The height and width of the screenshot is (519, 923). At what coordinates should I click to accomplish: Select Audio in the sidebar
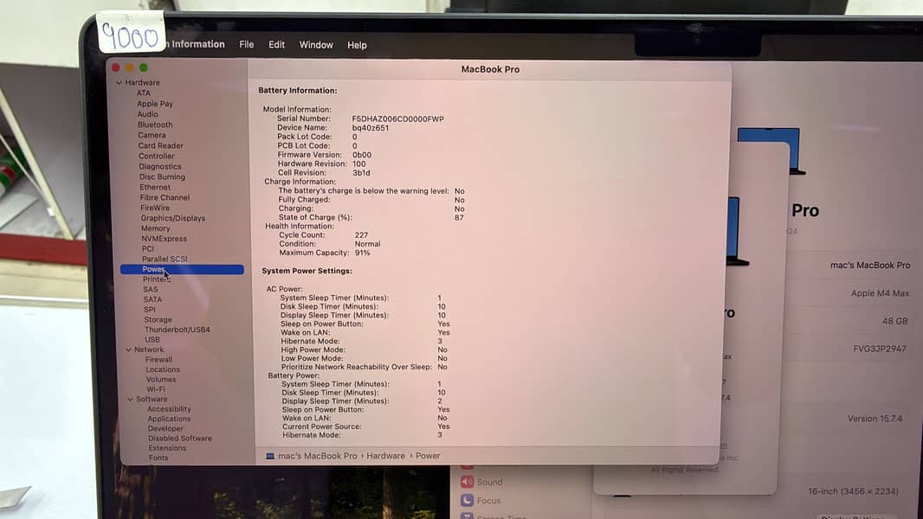(x=147, y=114)
